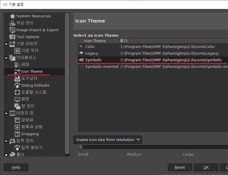The width and height of the screenshot is (228, 175).
Task: Click the 화면 display icon
Action: (x=17, y=99)
